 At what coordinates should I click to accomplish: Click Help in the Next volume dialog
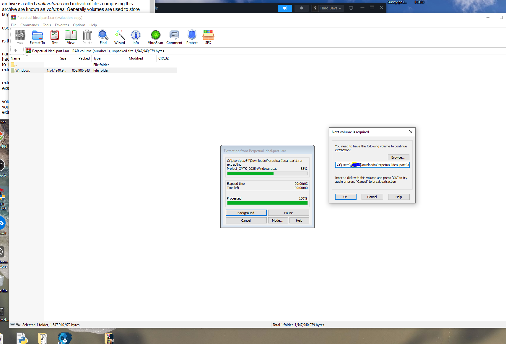[x=399, y=197]
